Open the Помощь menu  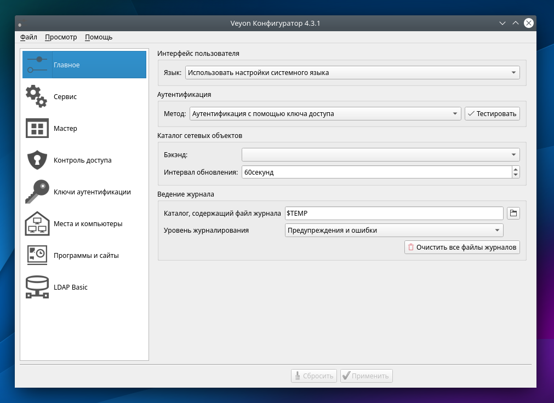coord(99,37)
